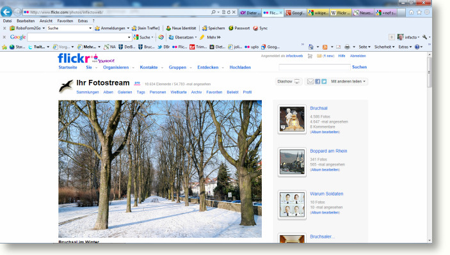The image size is (450, 255).
Task: Click the Weltkarte link
Action: pyautogui.click(x=179, y=92)
